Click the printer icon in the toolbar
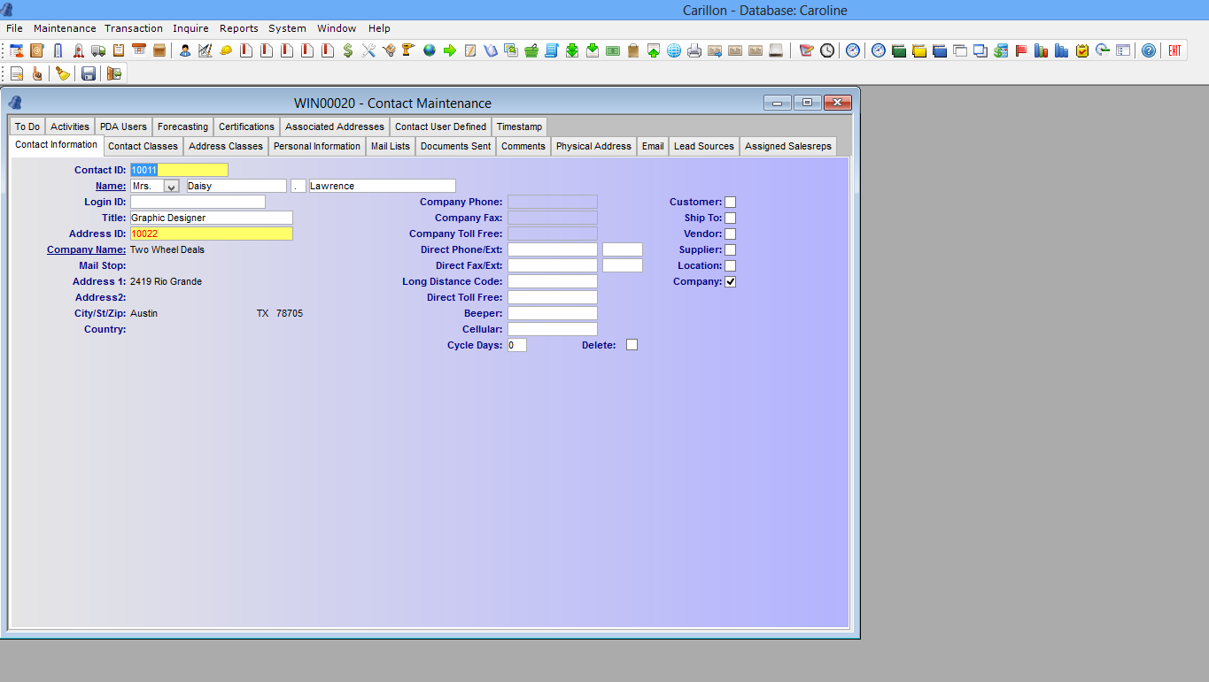This screenshot has width=1209, height=682. (696, 50)
